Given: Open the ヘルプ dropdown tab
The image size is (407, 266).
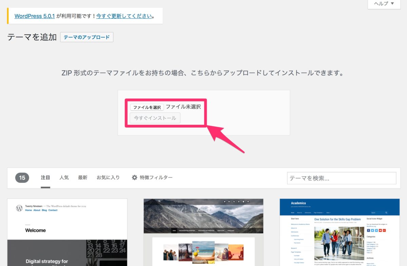Looking at the screenshot, I should tap(384, 4).
